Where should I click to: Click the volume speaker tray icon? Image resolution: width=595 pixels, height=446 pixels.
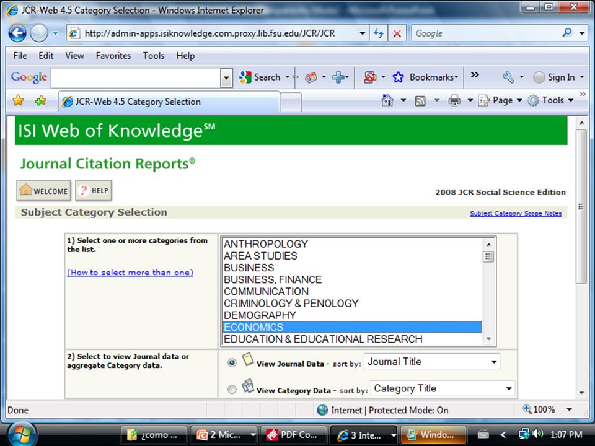537,434
